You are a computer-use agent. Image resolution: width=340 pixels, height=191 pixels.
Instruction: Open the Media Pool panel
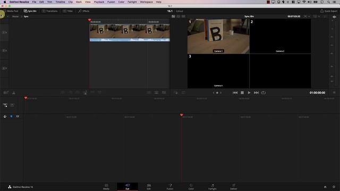tap(11, 11)
